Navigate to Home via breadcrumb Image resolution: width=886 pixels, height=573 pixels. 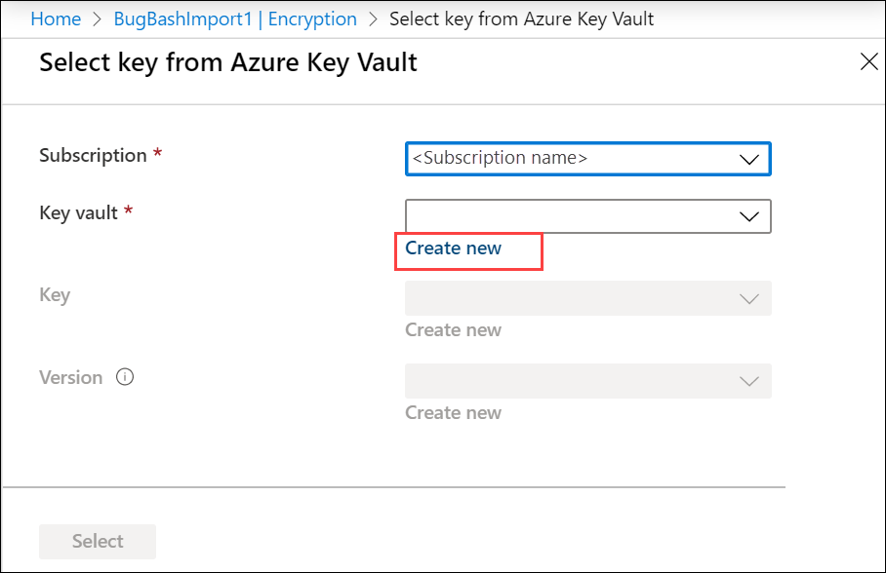56,19
